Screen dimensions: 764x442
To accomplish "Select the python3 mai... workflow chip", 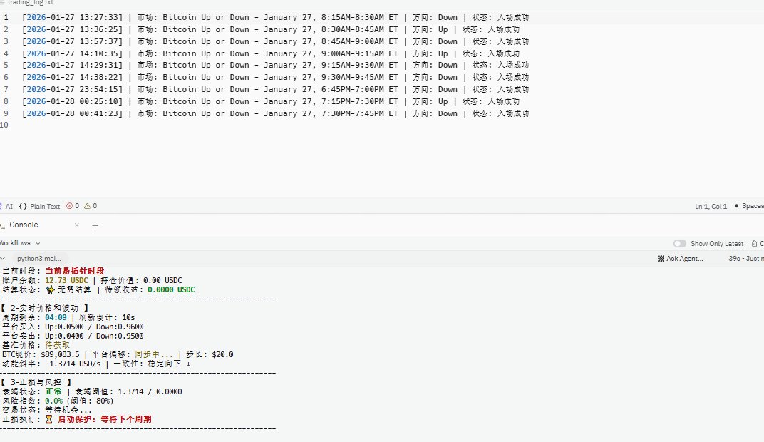I will [x=39, y=258].
